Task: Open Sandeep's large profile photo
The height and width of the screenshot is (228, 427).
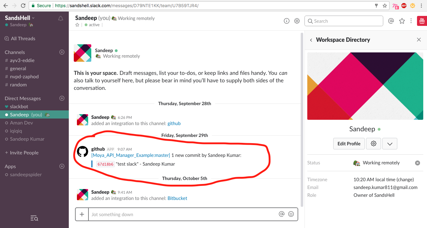Action: click(365, 86)
